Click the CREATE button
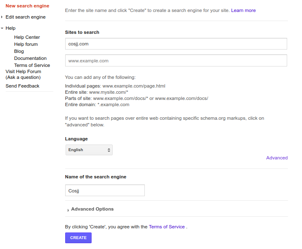Screen dimensions: 302x249 pyautogui.click(x=78, y=238)
